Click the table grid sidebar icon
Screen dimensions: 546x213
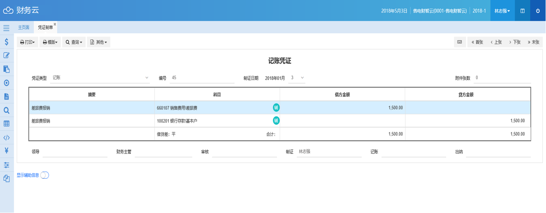coord(6,124)
